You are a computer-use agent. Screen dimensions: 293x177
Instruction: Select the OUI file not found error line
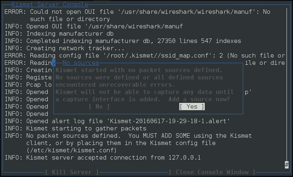coord(138,12)
